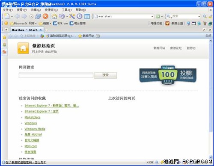
Task: Click the vertical scrollbar thumb
Action: pos(211,88)
